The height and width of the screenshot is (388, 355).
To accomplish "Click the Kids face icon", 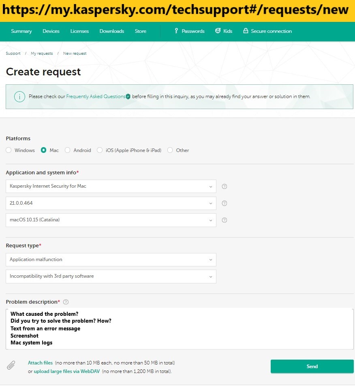I will 218,31.
